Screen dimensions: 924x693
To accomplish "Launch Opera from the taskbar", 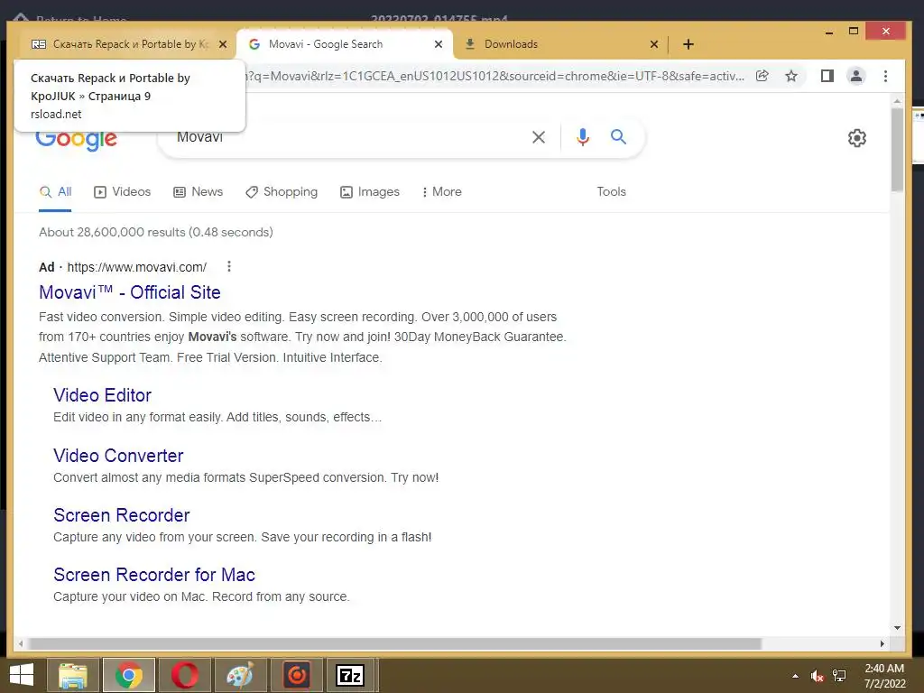I will (184, 675).
